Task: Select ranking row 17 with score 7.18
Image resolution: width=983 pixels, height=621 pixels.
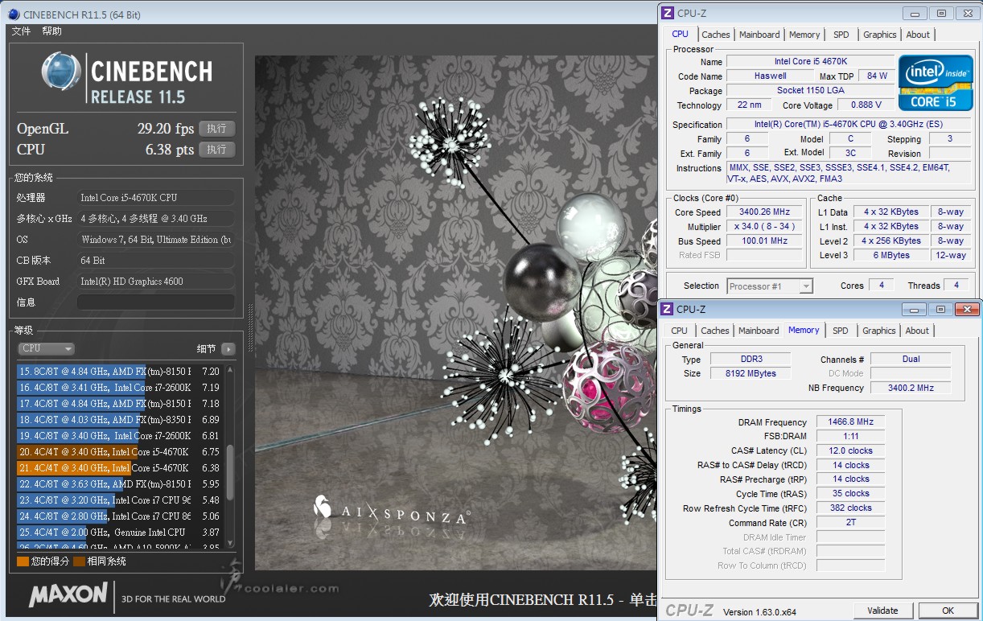Action: pos(120,404)
